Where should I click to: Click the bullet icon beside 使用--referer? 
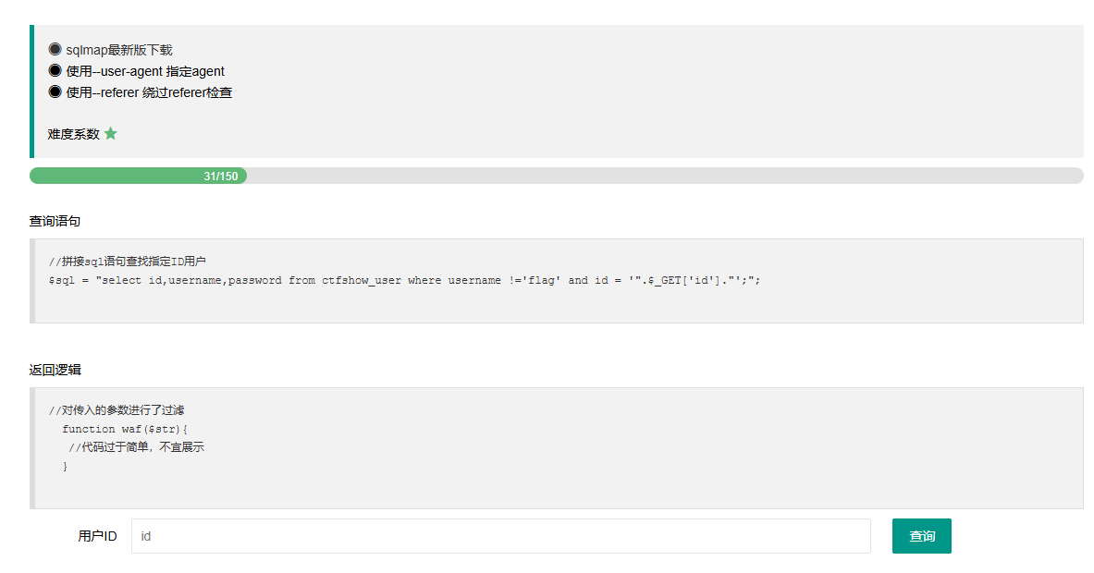click(x=55, y=92)
